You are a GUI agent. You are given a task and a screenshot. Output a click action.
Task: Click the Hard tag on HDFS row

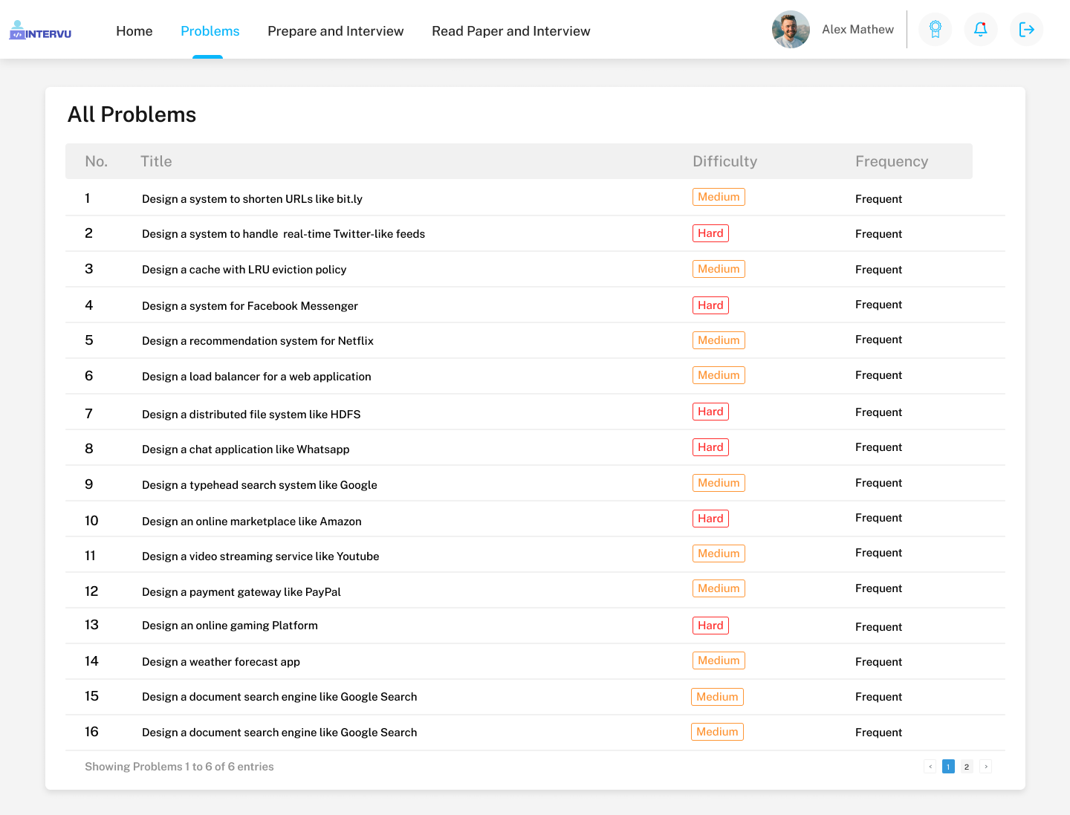click(710, 412)
